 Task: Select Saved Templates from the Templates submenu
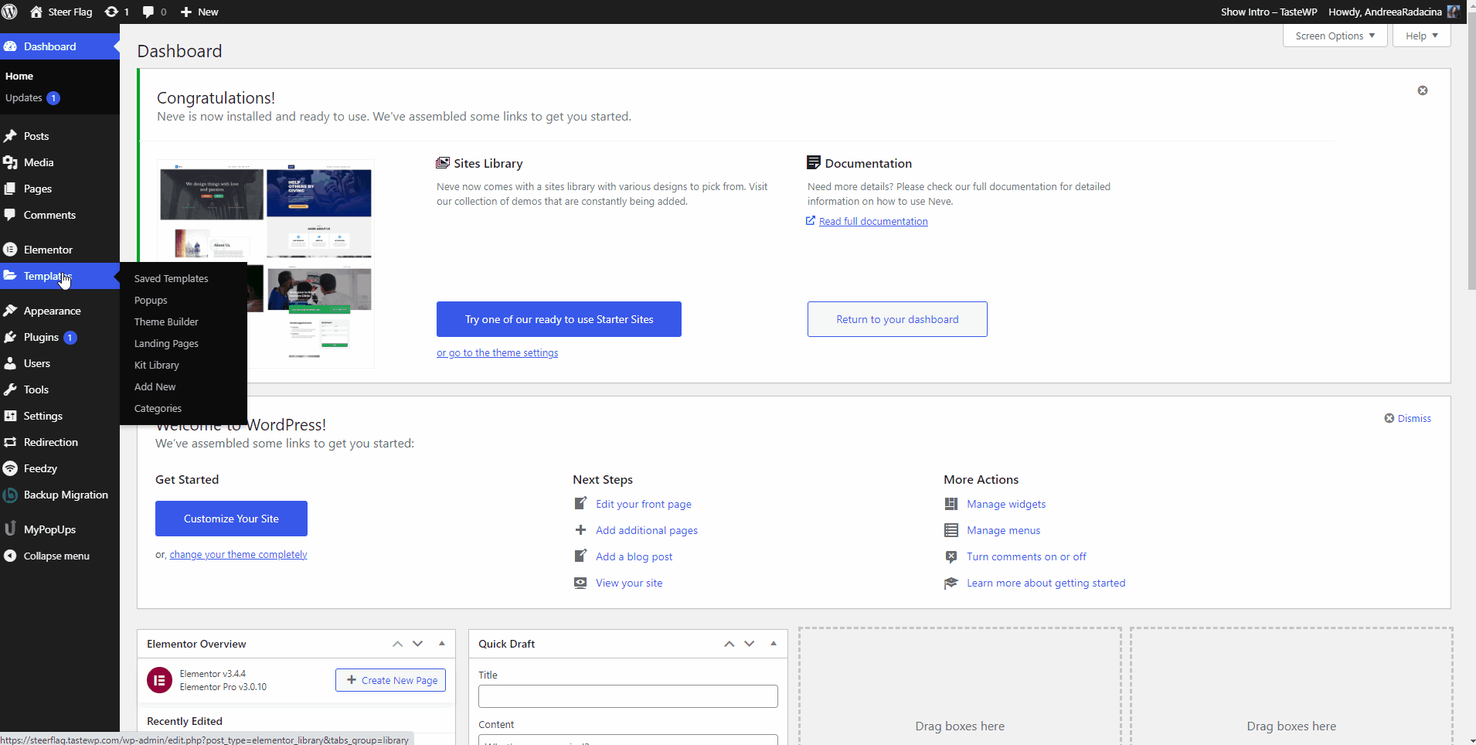[171, 278]
